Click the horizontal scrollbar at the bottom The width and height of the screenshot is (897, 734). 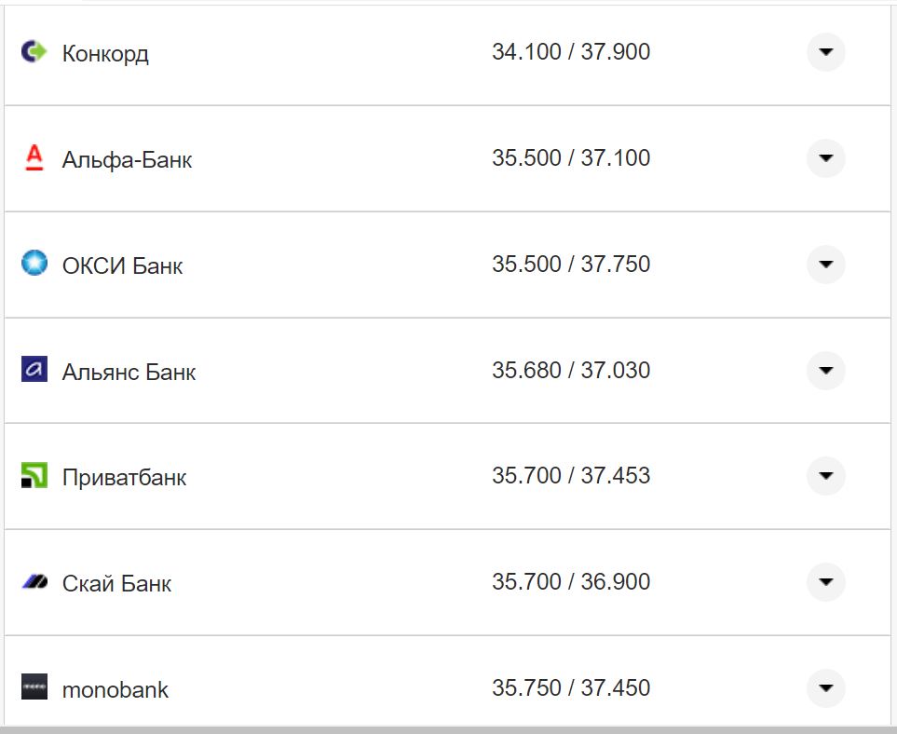447,729
